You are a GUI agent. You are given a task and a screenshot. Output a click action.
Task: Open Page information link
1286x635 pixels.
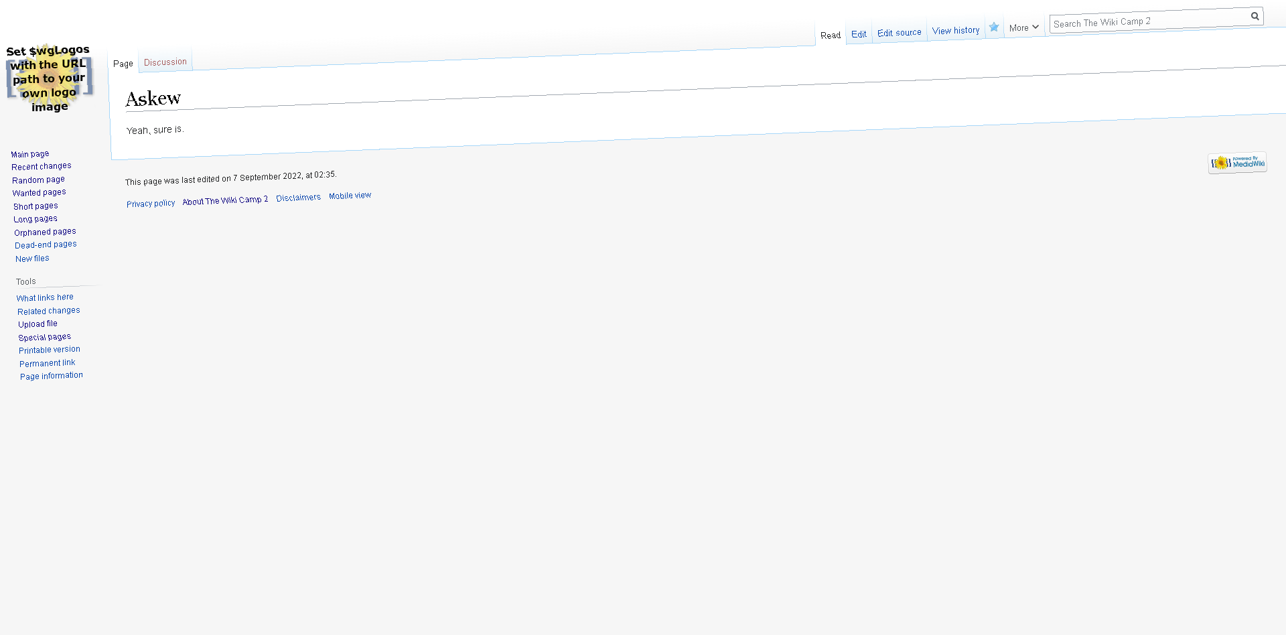pyautogui.click(x=52, y=376)
